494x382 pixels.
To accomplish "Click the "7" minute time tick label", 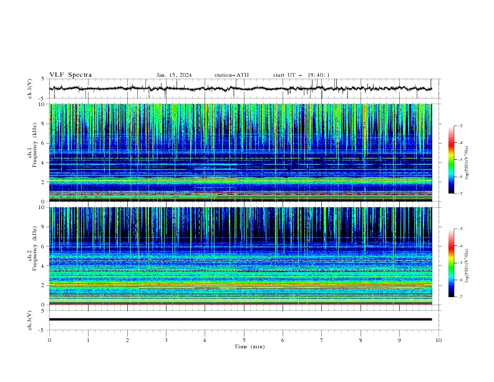I will pyautogui.click(x=322, y=340).
